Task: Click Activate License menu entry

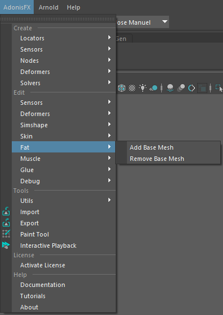Action: 63,265
